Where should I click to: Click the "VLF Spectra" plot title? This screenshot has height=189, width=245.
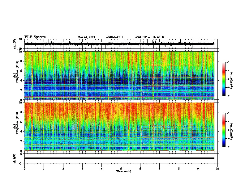(35, 37)
